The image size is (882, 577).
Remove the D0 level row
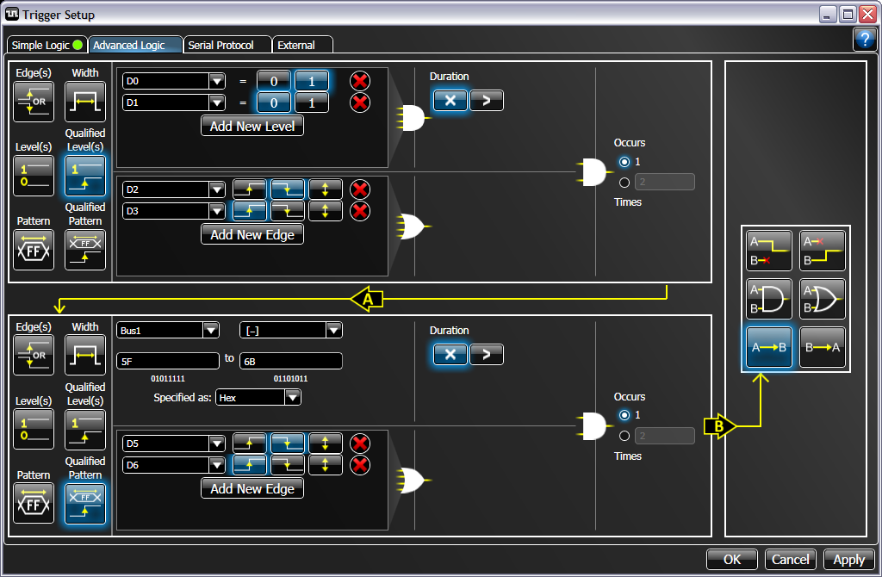(360, 81)
